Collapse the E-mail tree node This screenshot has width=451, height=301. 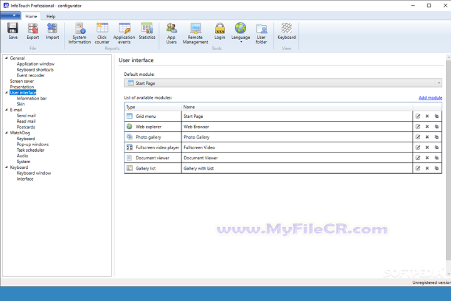(x=6, y=110)
